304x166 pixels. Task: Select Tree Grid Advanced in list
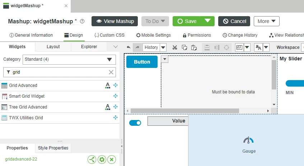click(x=60, y=107)
